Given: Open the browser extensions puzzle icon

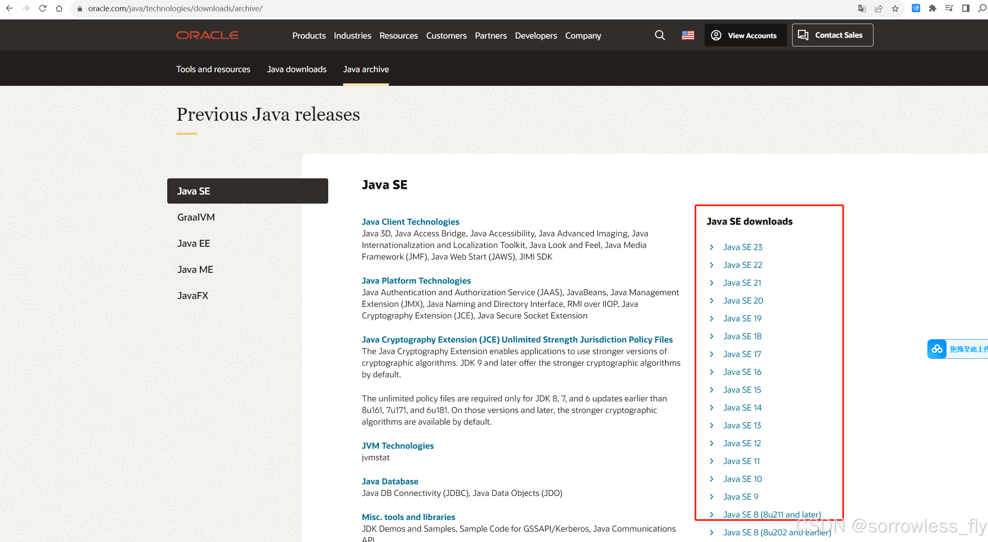Looking at the screenshot, I should (x=932, y=8).
